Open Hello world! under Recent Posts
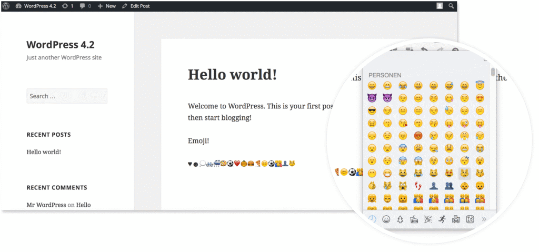The image size is (539, 252). point(44,152)
